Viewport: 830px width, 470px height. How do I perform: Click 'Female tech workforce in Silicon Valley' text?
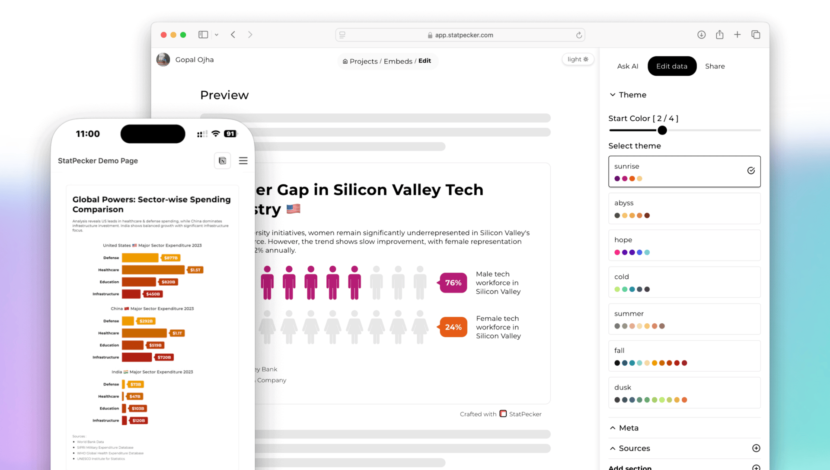point(498,327)
